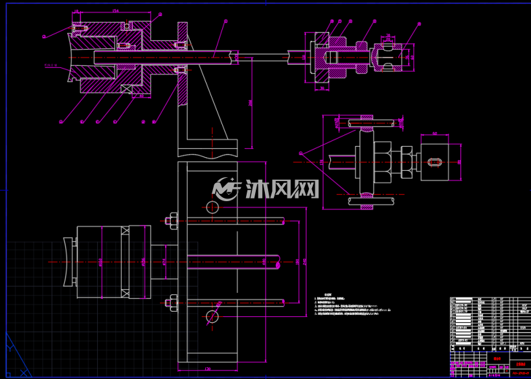This screenshot has width=531, height=379.
Task: Click the parts list table
Action: (490, 325)
